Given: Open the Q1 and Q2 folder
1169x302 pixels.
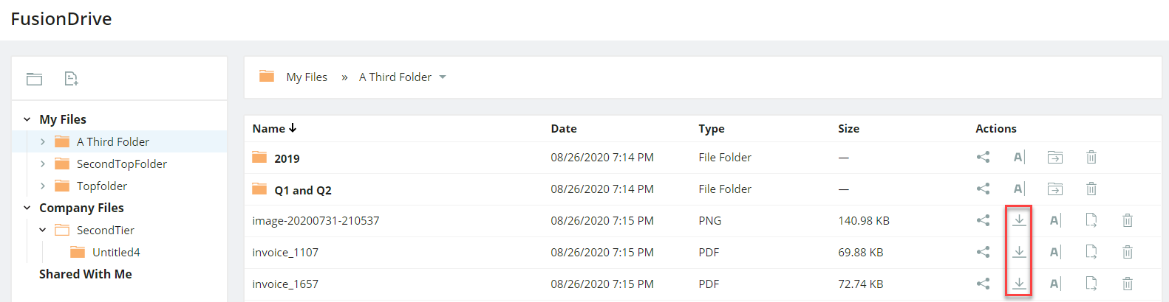Looking at the screenshot, I should point(303,190).
